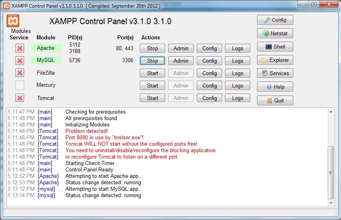The image size is (341, 220).
Task: Launch the Shell terminal button
Action: coord(275,47)
